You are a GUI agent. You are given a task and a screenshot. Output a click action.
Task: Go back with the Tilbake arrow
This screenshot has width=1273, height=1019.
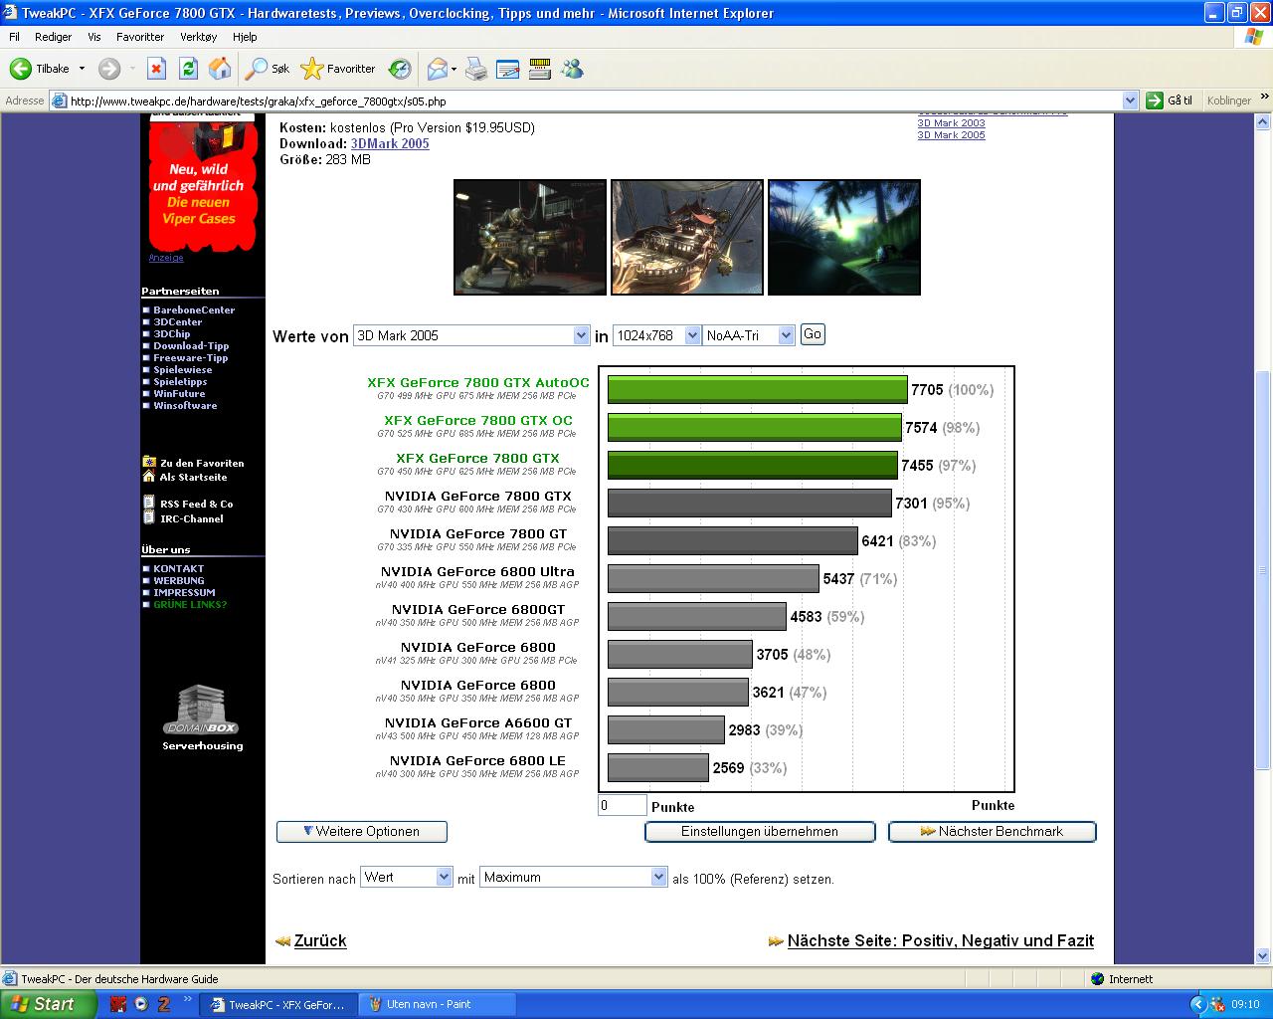40,69
